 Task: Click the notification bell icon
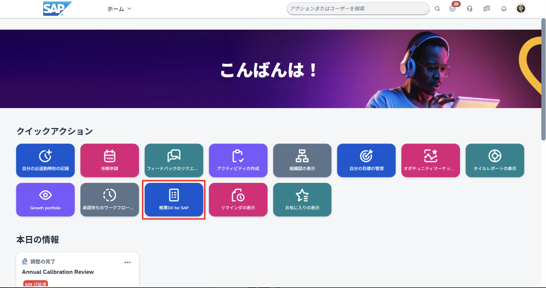point(504,9)
